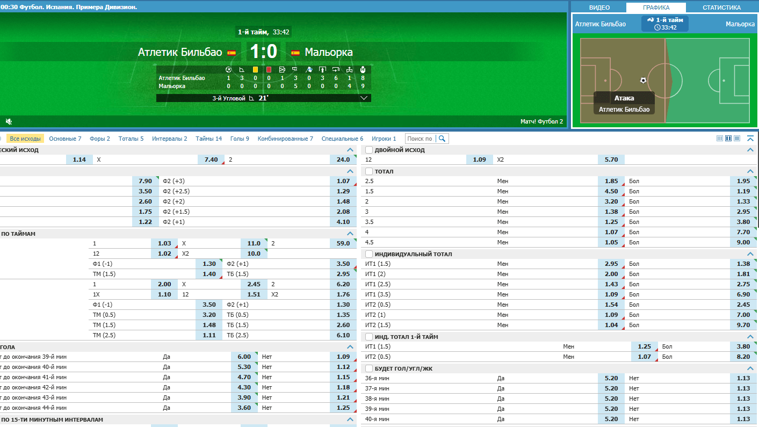Tick the Будет гол/угл/жк checkbox

369,368
